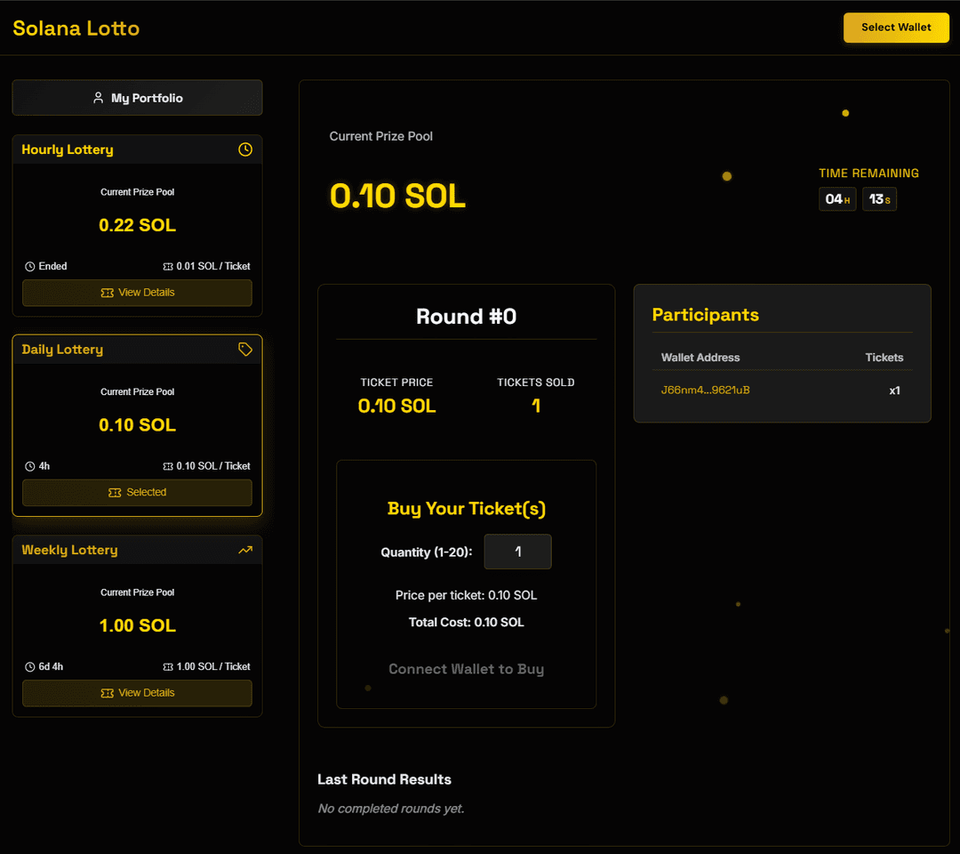
Task: Click the ticket icon in Hourly View Details
Action: tap(108, 293)
